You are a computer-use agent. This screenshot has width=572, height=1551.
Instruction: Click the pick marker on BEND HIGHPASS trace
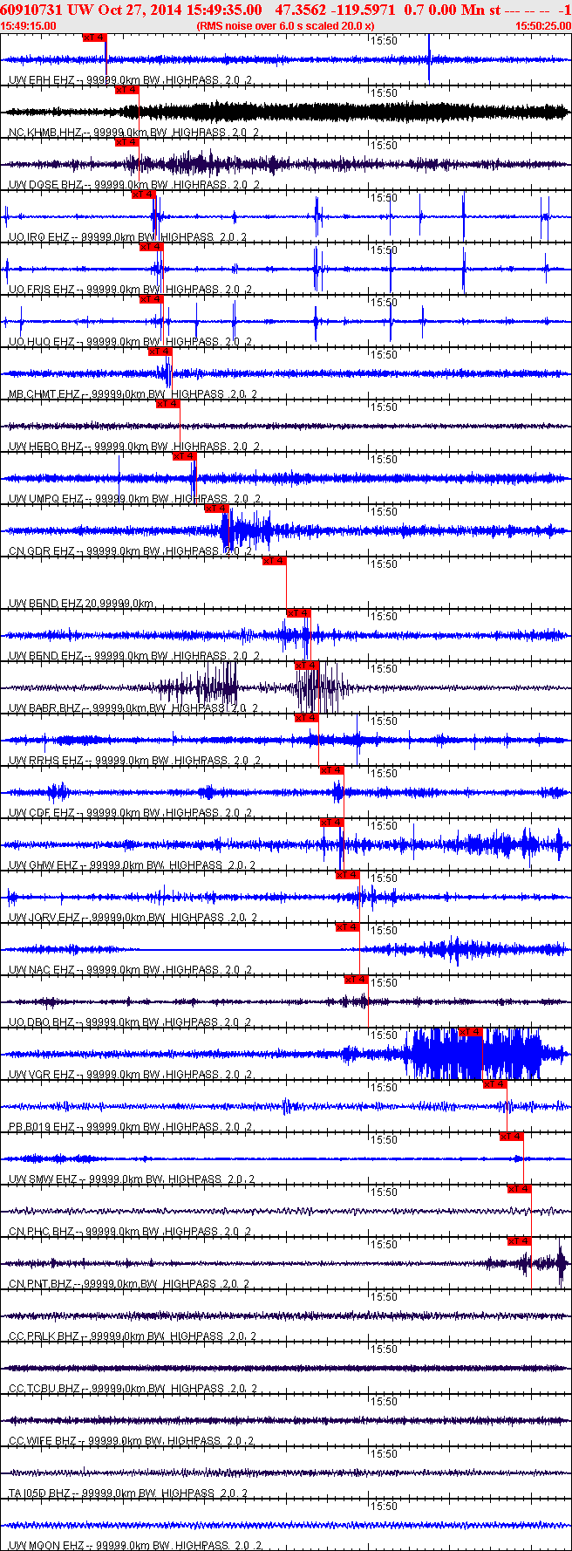tap(298, 613)
